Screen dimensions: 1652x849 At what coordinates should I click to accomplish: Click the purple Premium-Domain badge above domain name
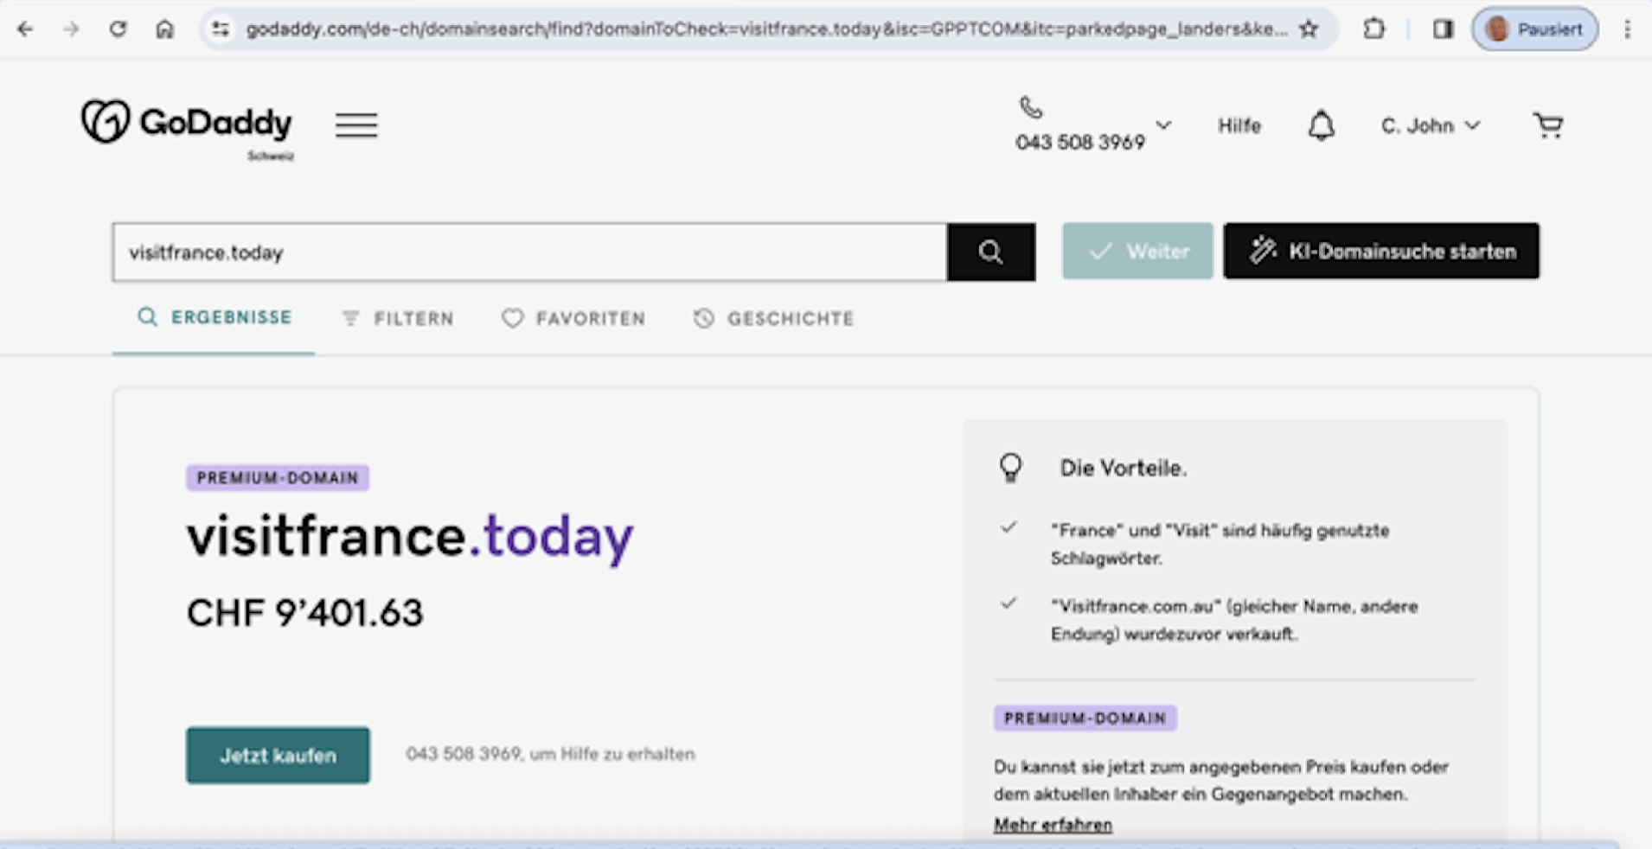[278, 478]
